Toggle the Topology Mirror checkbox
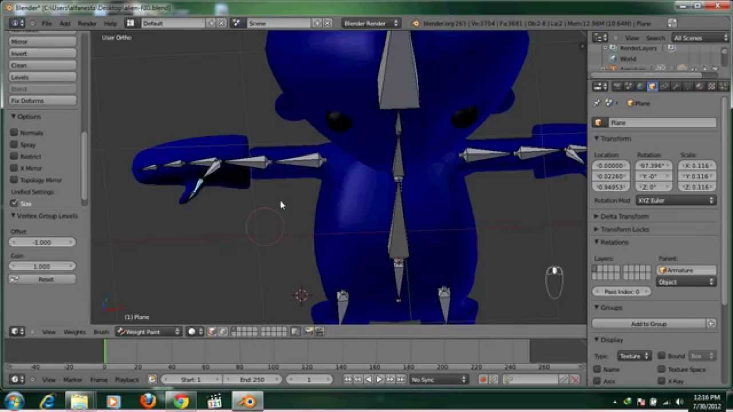 coord(14,180)
